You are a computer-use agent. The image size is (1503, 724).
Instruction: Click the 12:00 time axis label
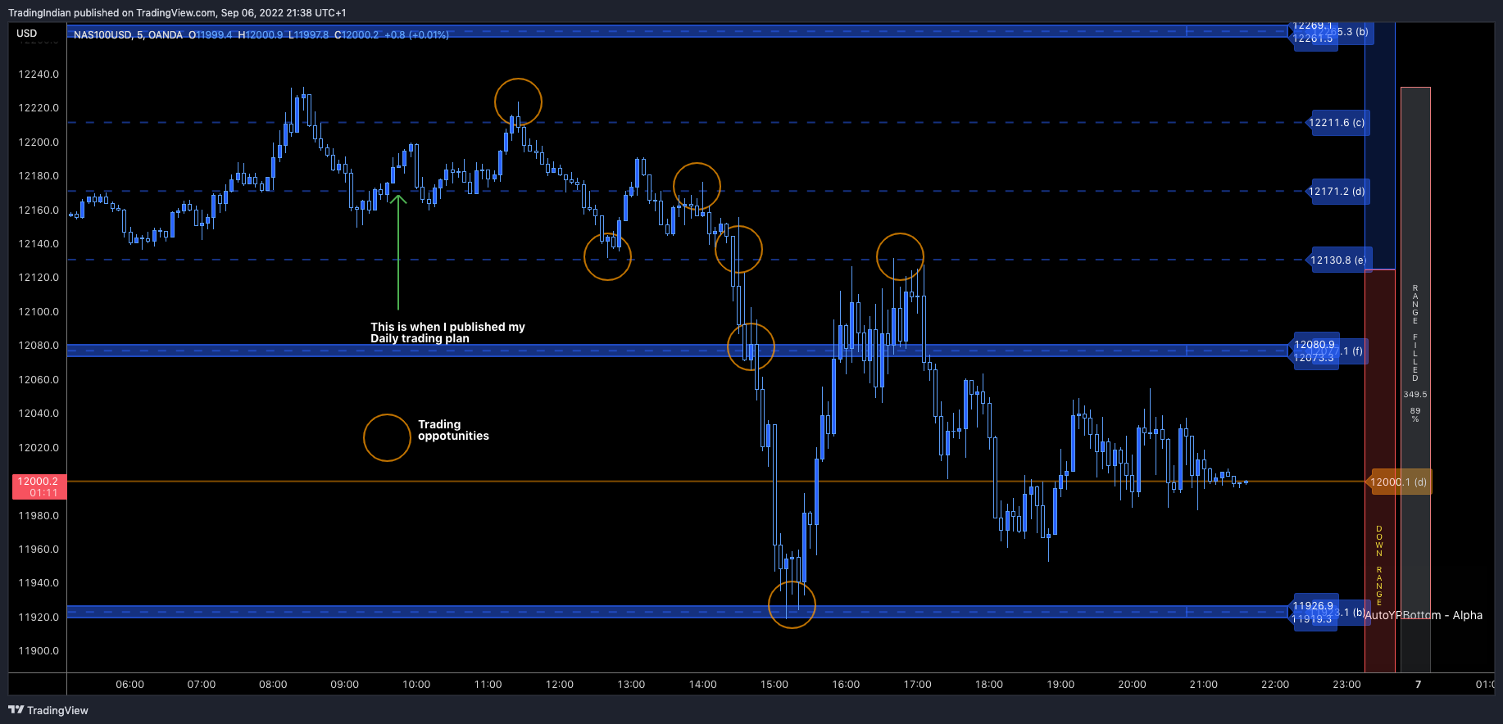[560, 685]
